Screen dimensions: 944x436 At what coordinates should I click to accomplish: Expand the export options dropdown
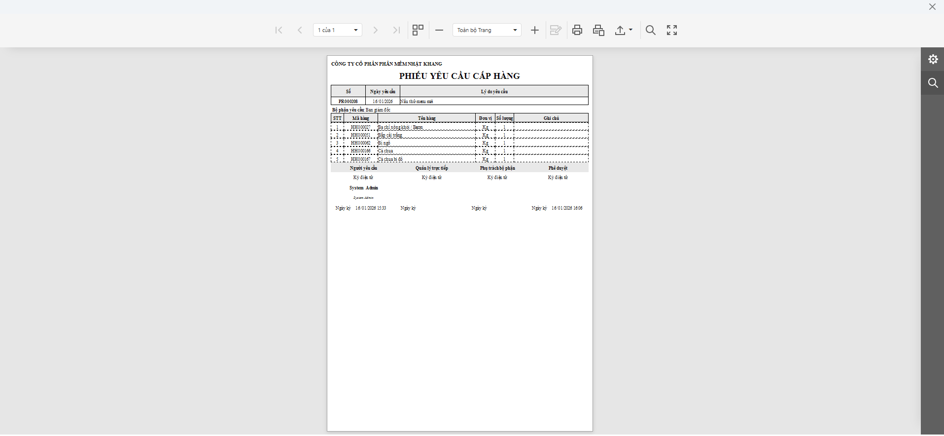click(x=624, y=30)
